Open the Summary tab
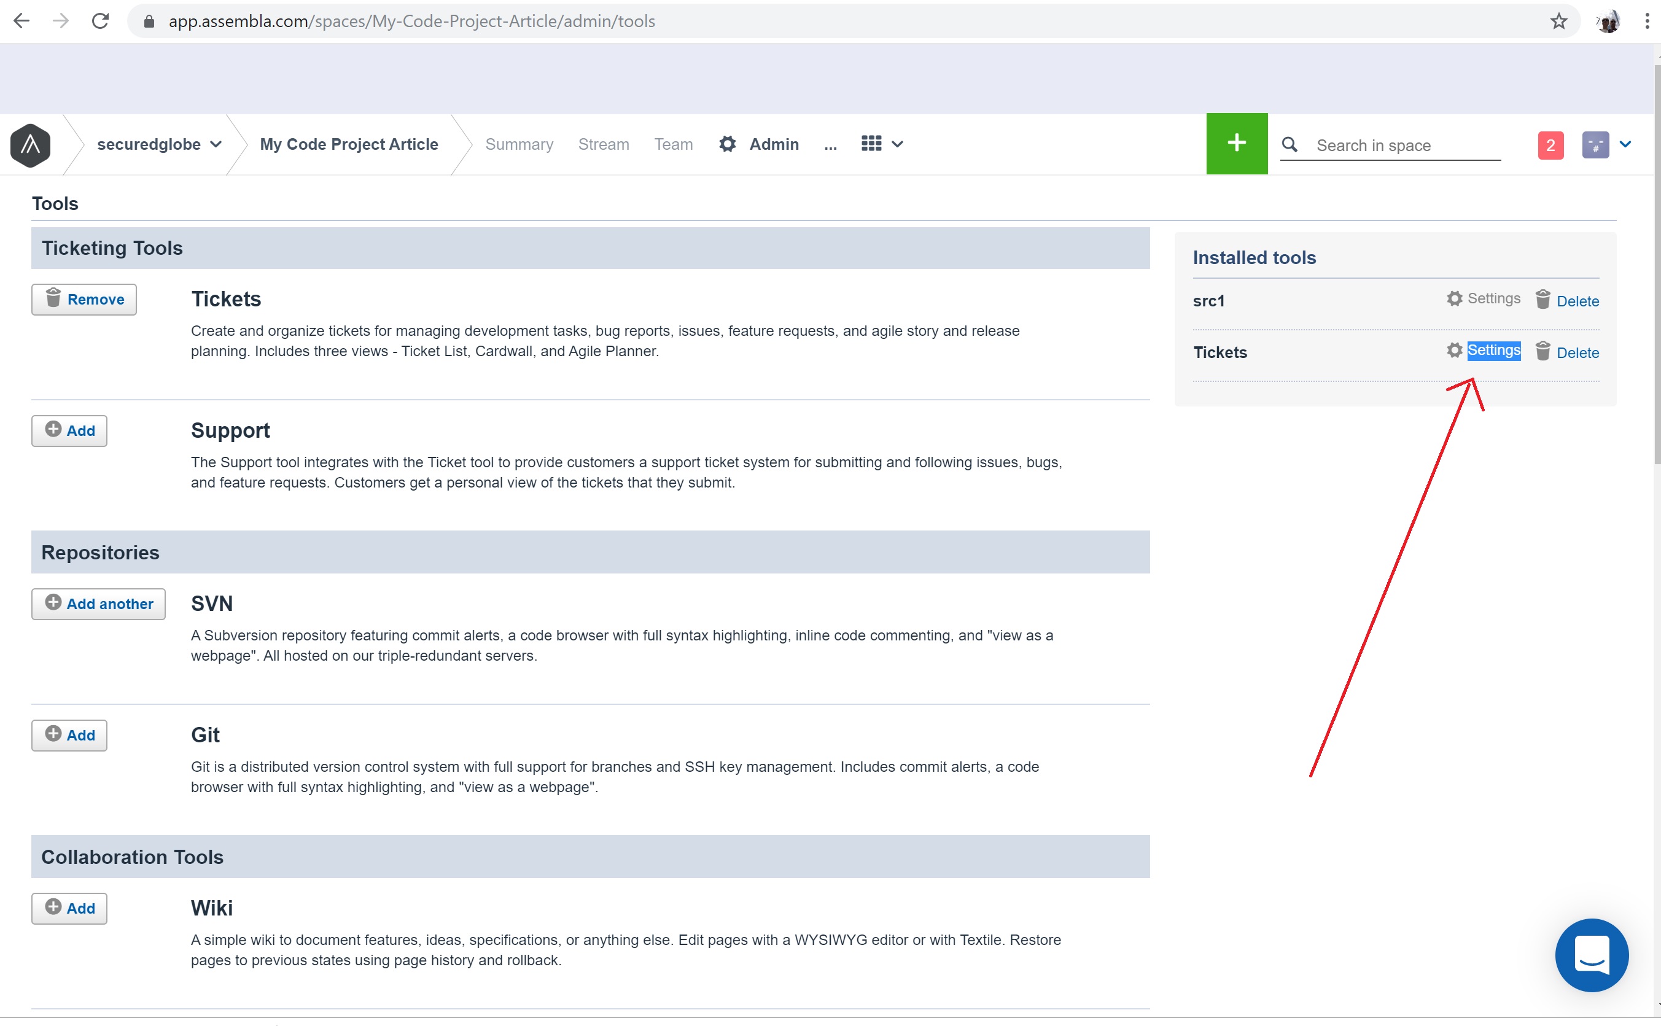 [519, 144]
